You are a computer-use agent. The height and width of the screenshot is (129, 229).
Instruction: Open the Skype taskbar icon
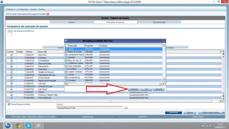[x=28, y=126]
